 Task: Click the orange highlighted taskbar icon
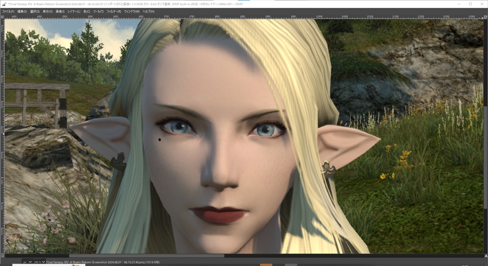(266, 265)
